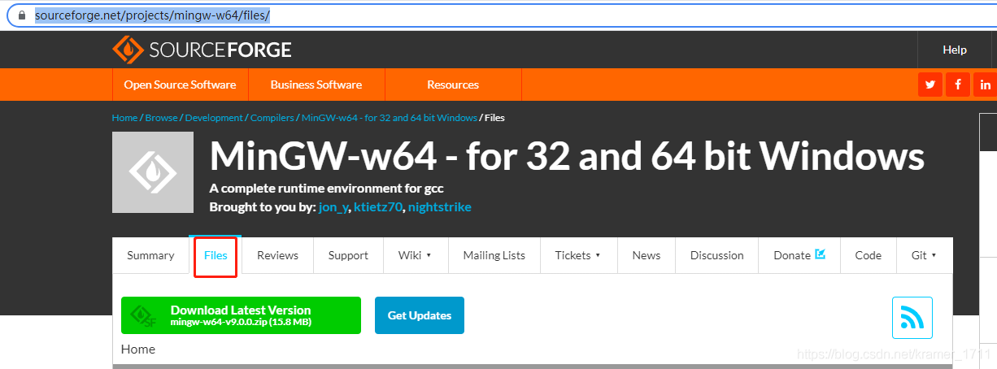Screen dimensions: 997x369
Task: Open the Open Source Software menu
Action: [180, 85]
